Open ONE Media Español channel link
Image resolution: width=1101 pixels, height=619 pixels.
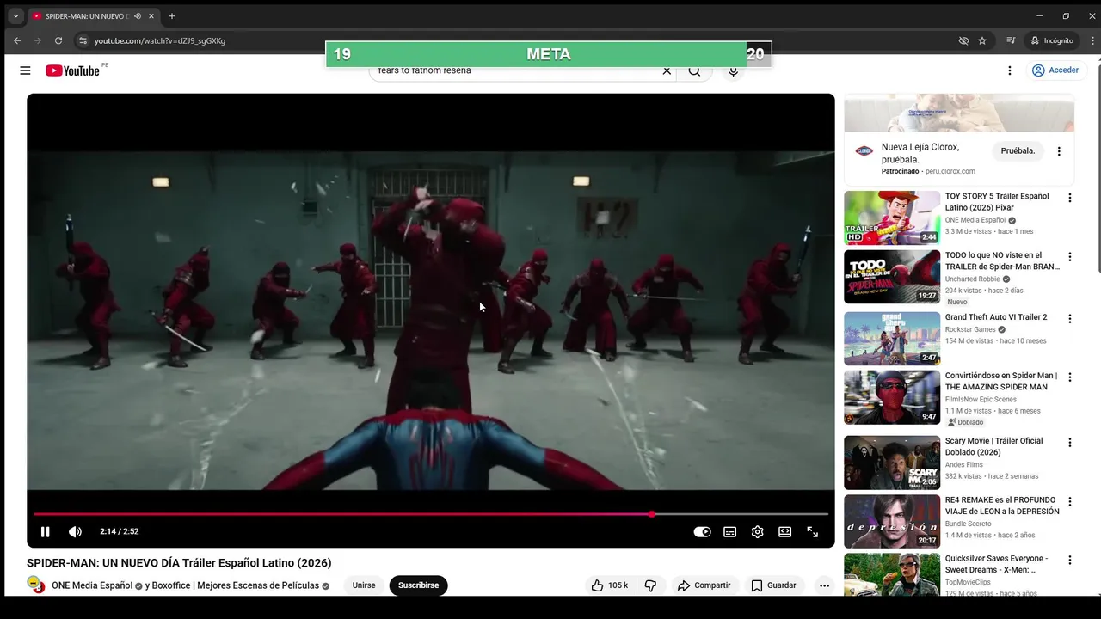[92, 585]
